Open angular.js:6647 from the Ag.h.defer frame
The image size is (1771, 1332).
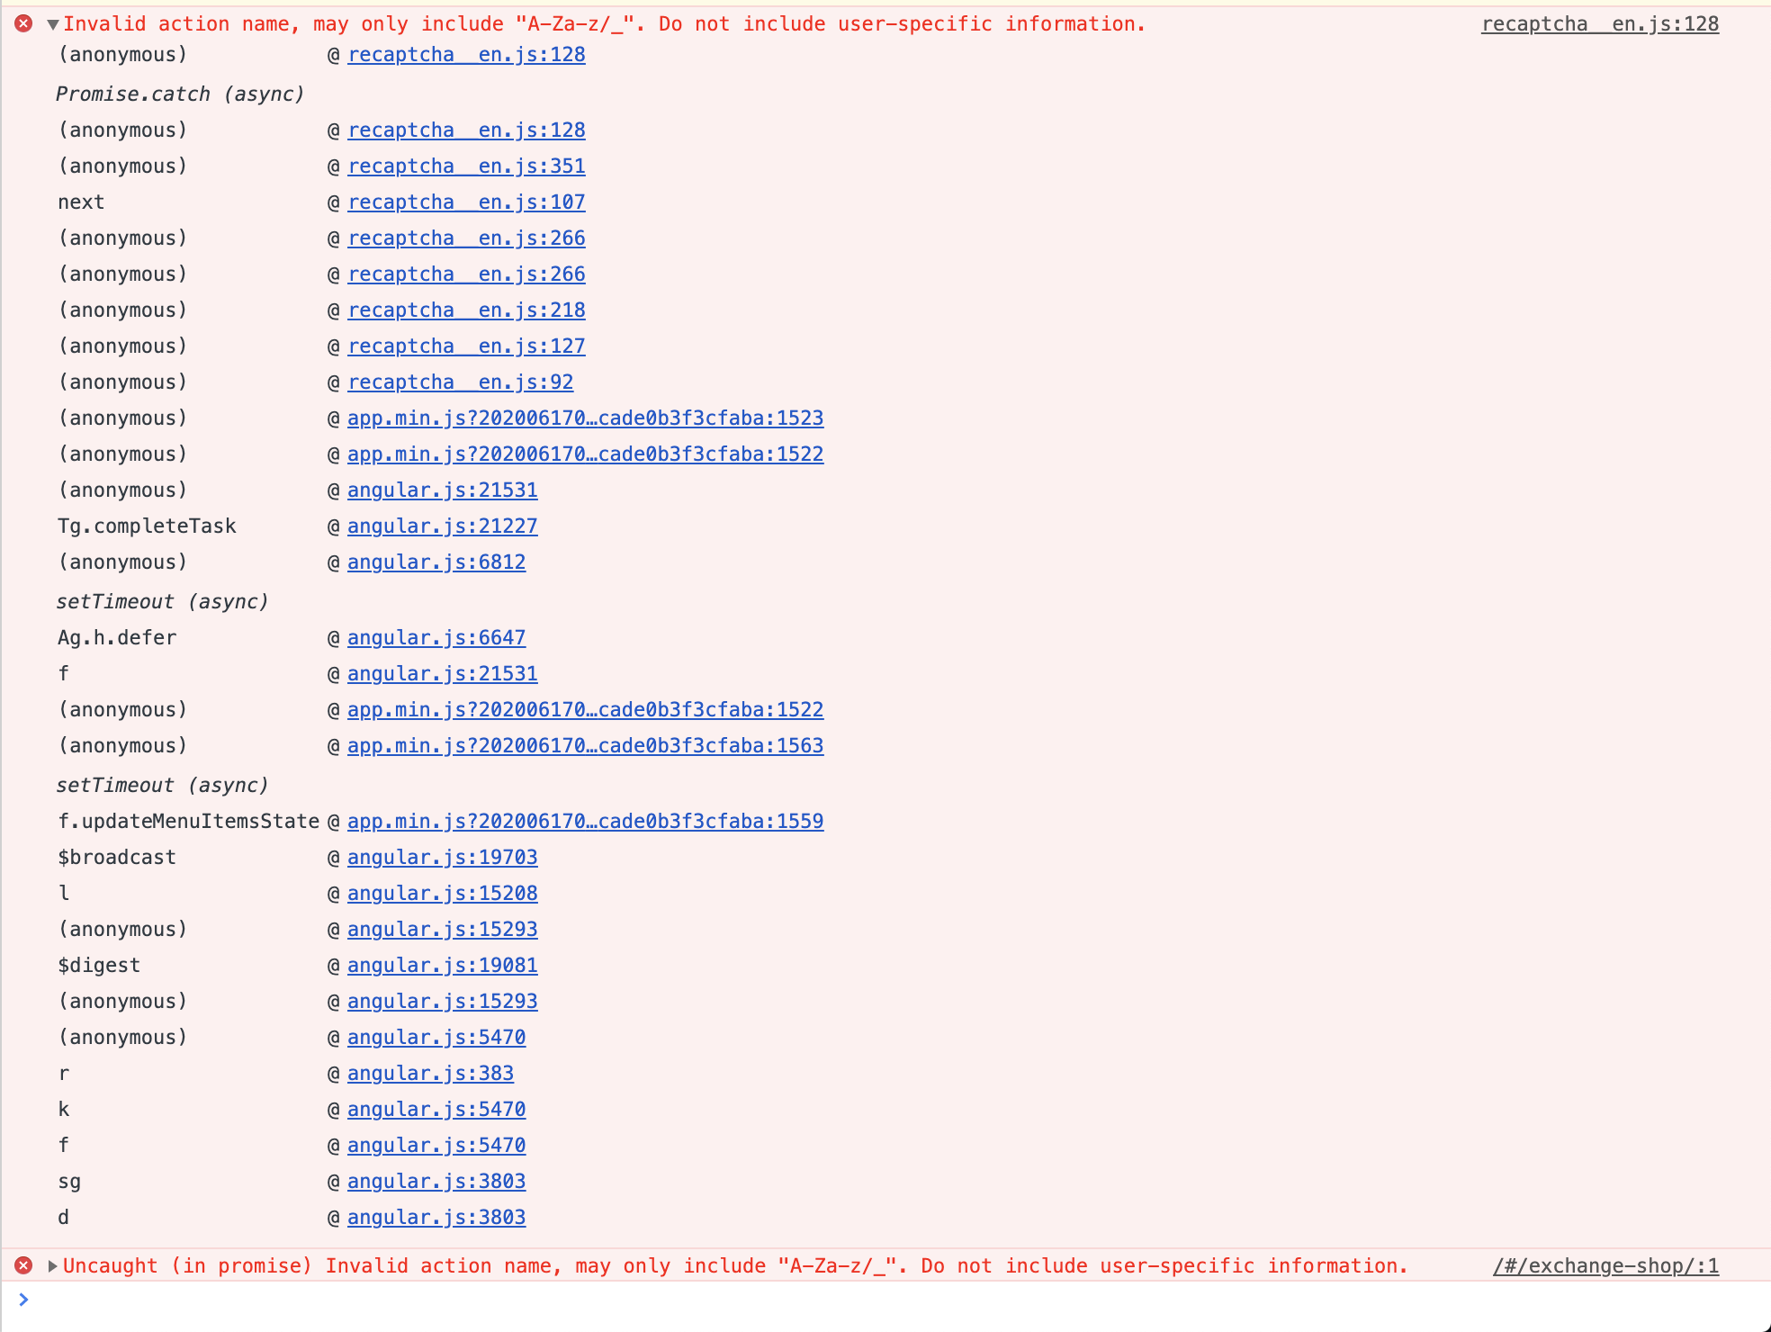tap(437, 637)
